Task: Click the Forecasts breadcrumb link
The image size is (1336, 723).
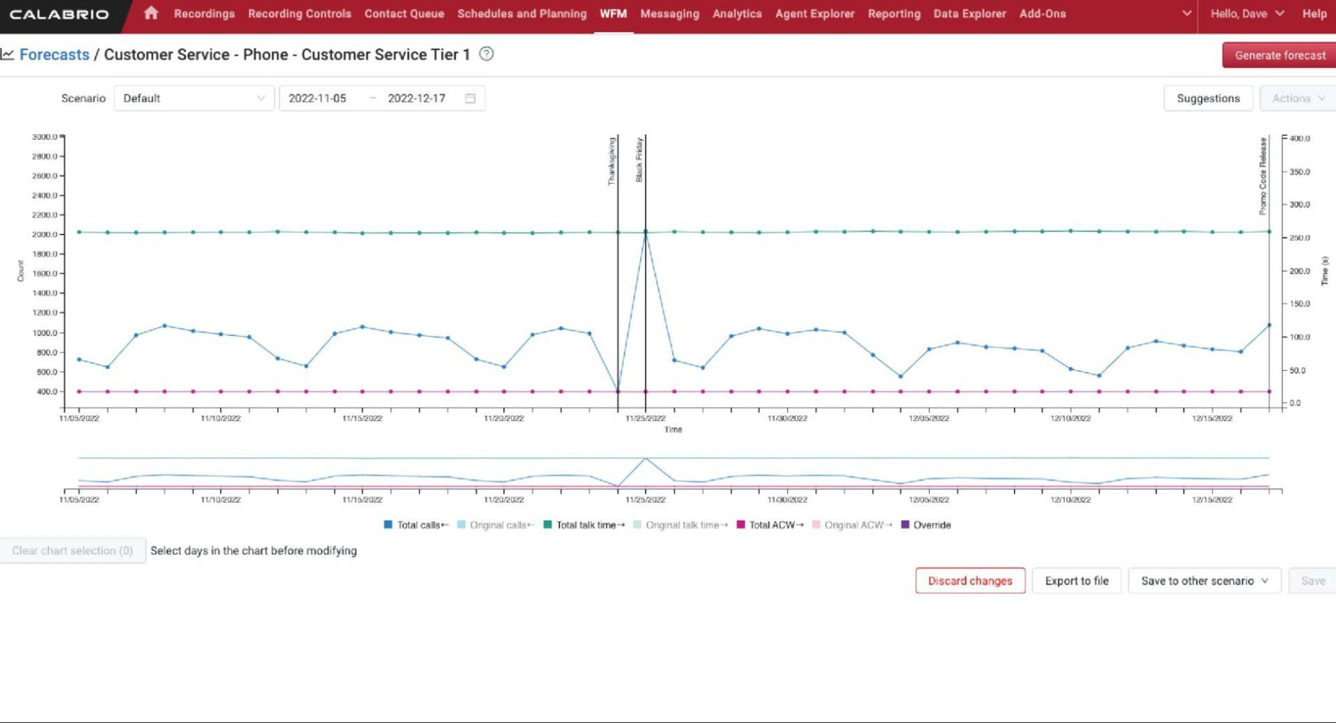Action: coord(54,54)
